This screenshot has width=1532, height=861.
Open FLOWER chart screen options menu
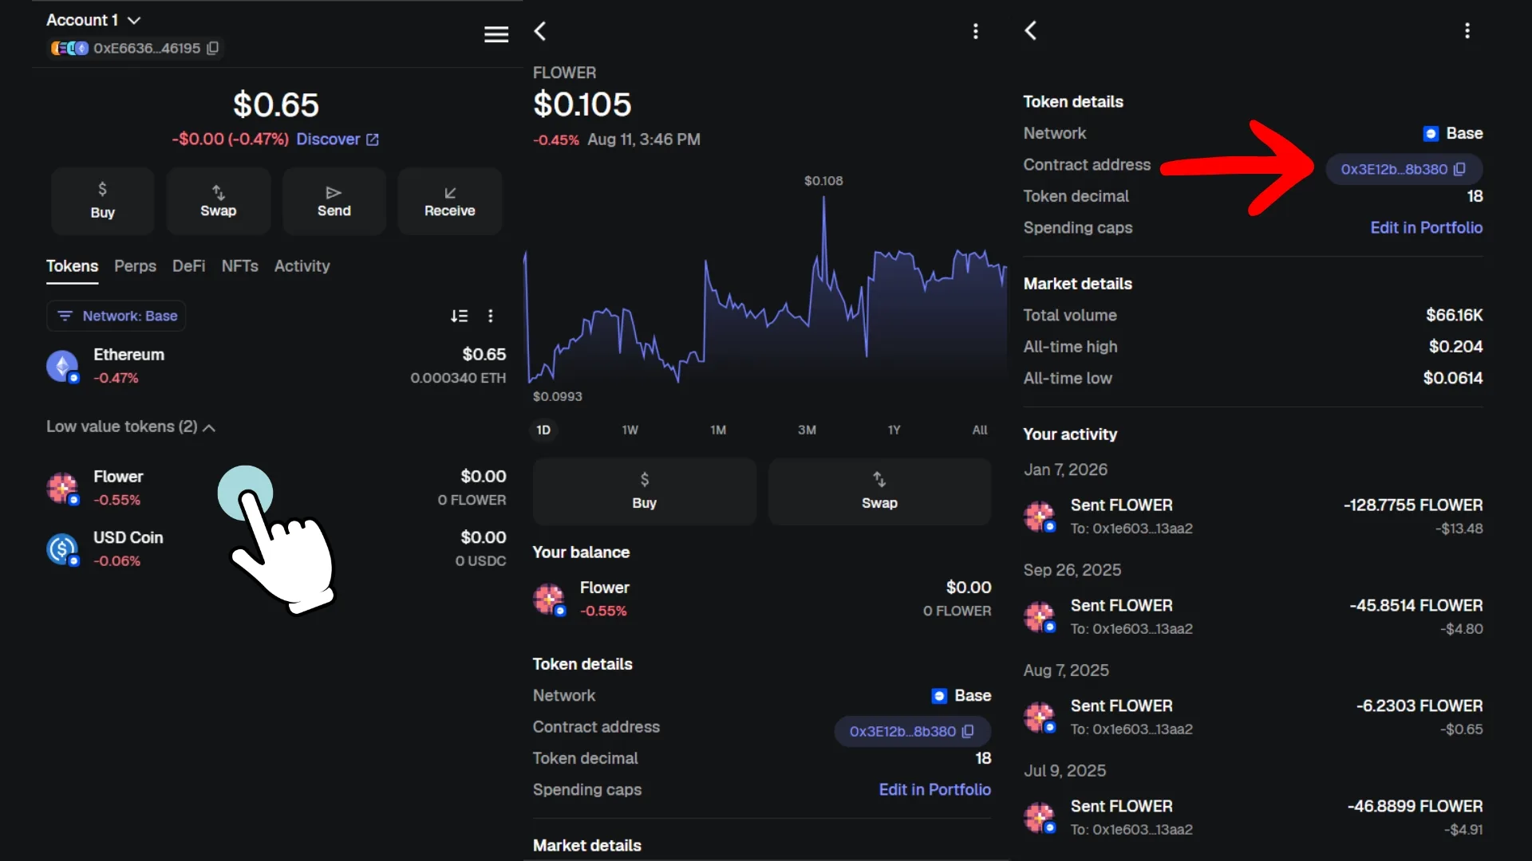coord(975,31)
